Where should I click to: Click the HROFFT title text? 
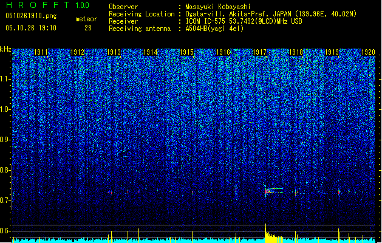tap(38, 5)
